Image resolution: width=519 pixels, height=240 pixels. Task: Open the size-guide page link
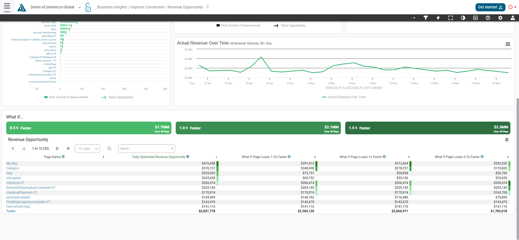(14, 178)
